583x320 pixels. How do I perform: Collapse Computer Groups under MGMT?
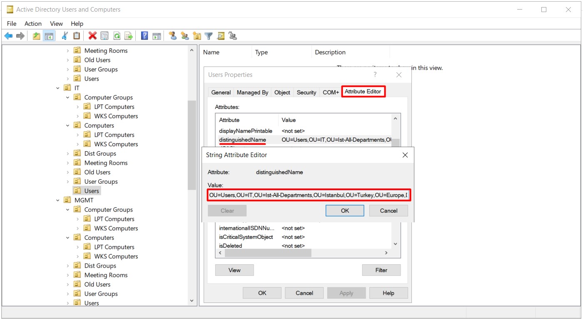(68, 210)
